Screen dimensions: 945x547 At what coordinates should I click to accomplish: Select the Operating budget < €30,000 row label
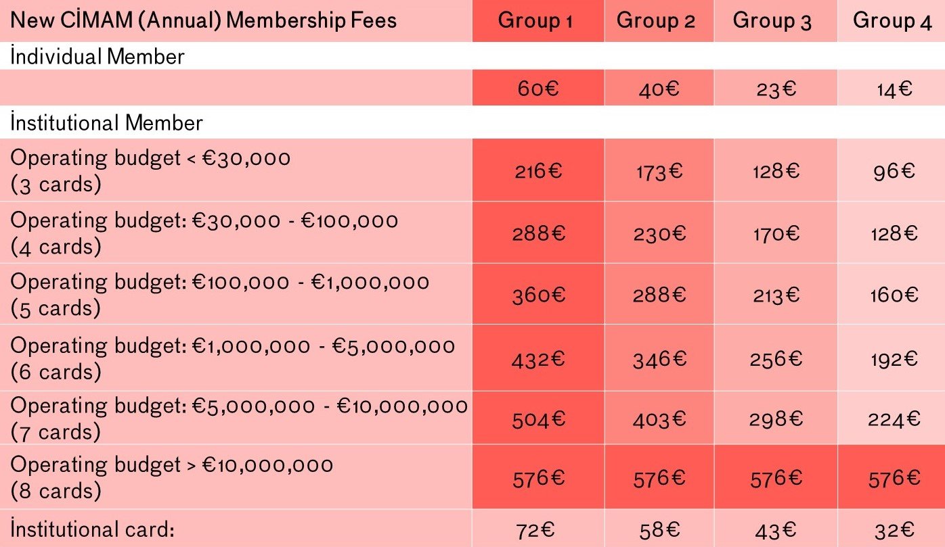(x=150, y=170)
